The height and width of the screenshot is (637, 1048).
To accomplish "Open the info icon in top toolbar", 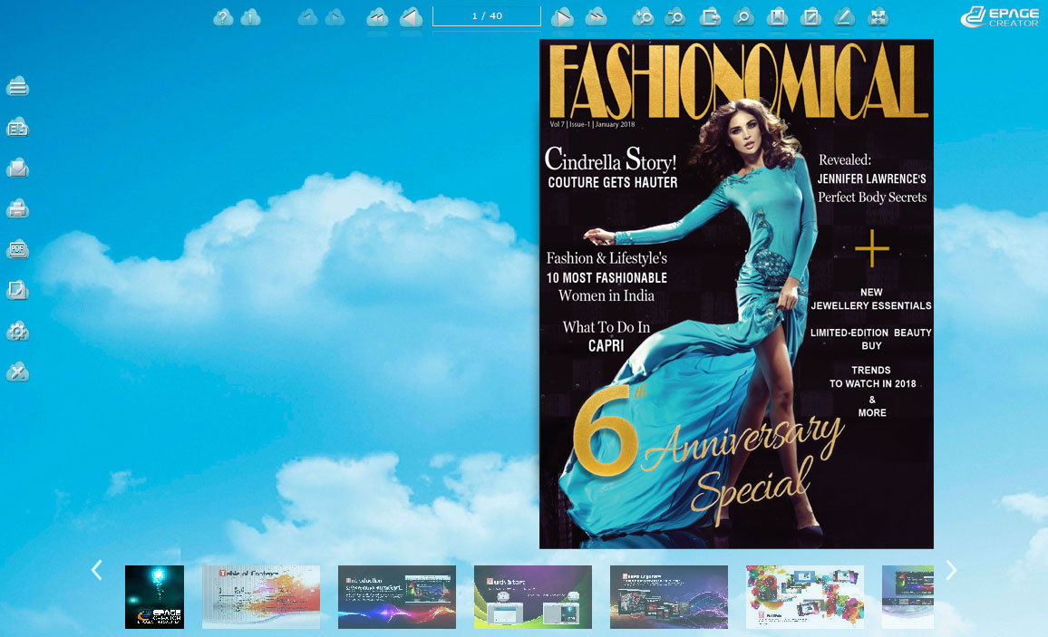I will pos(251,17).
